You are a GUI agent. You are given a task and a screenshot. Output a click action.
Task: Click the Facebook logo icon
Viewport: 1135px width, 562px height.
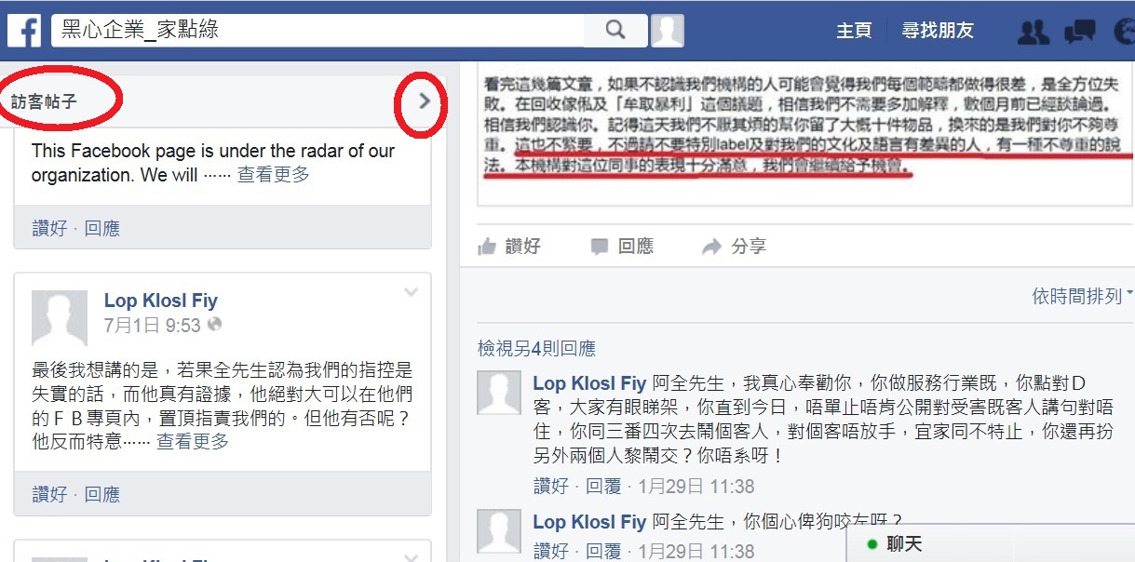click(24, 30)
